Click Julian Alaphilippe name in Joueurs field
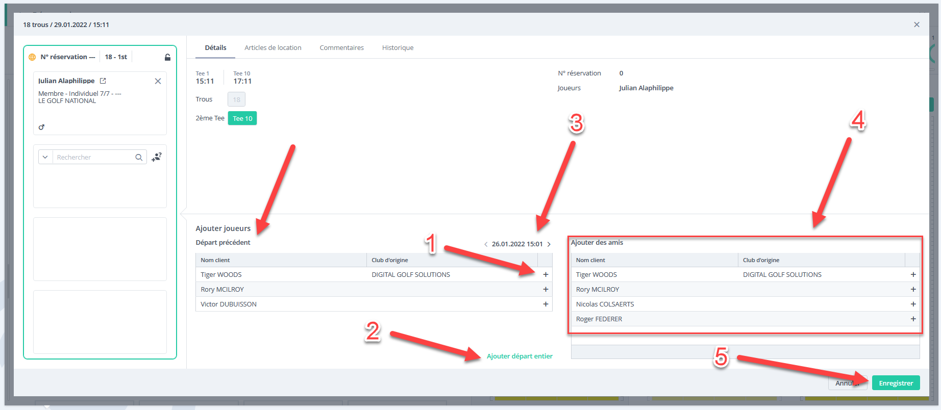The width and height of the screenshot is (941, 410). pyautogui.click(x=646, y=88)
